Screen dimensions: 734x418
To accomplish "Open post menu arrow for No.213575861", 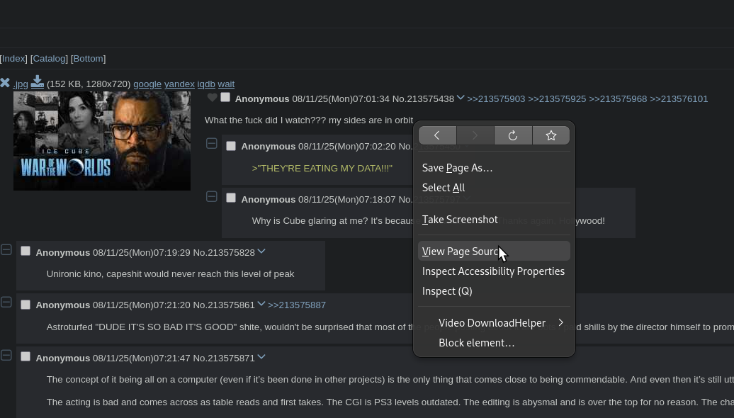I will click(x=261, y=304).
